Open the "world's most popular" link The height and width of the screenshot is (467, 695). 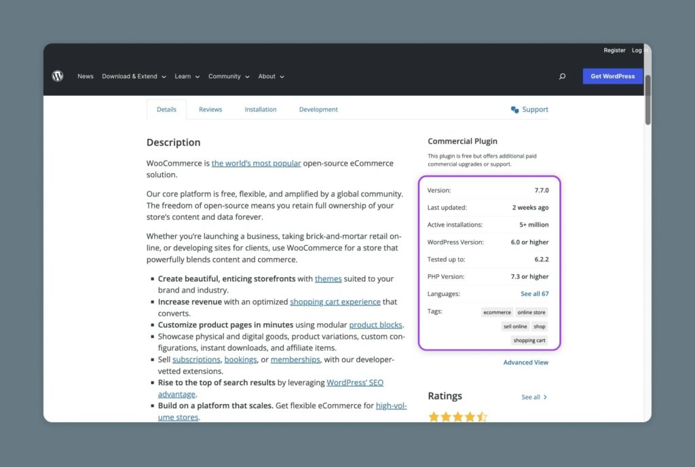(257, 163)
